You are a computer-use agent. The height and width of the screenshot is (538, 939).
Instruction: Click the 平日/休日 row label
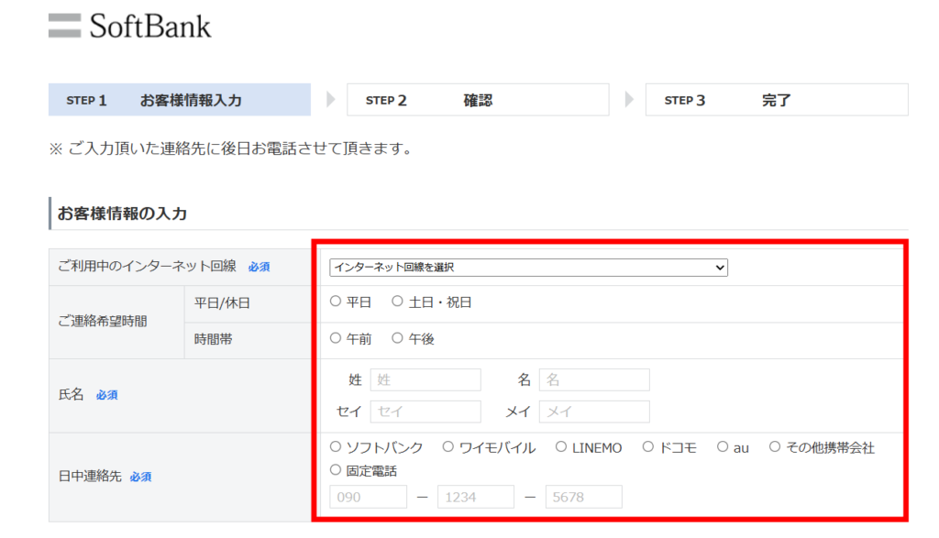click(x=222, y=303)
